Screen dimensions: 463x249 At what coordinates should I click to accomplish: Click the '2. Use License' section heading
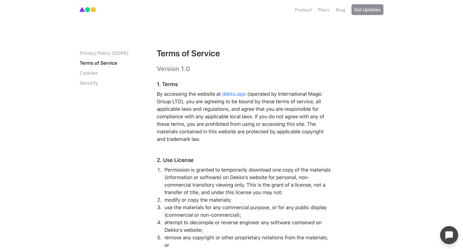175,160
